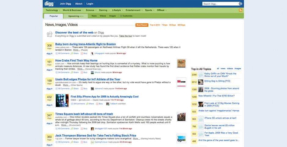Open the RSS feed icon
The width and height of the screenshot is (287, 147).
241,10
